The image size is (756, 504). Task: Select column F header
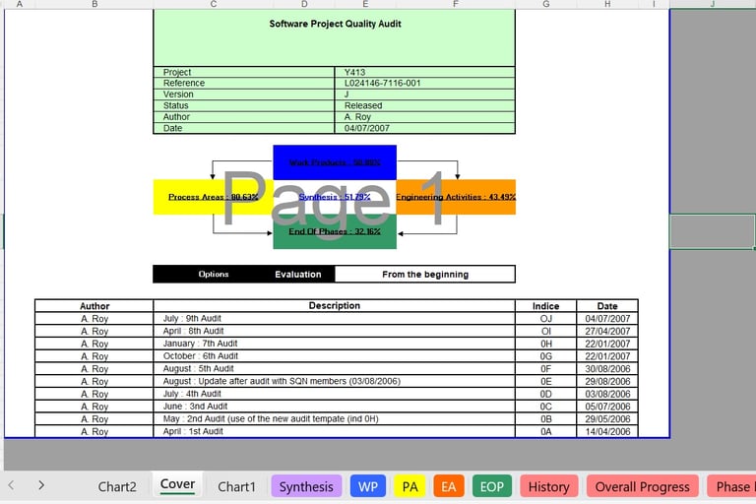point(456,4)
